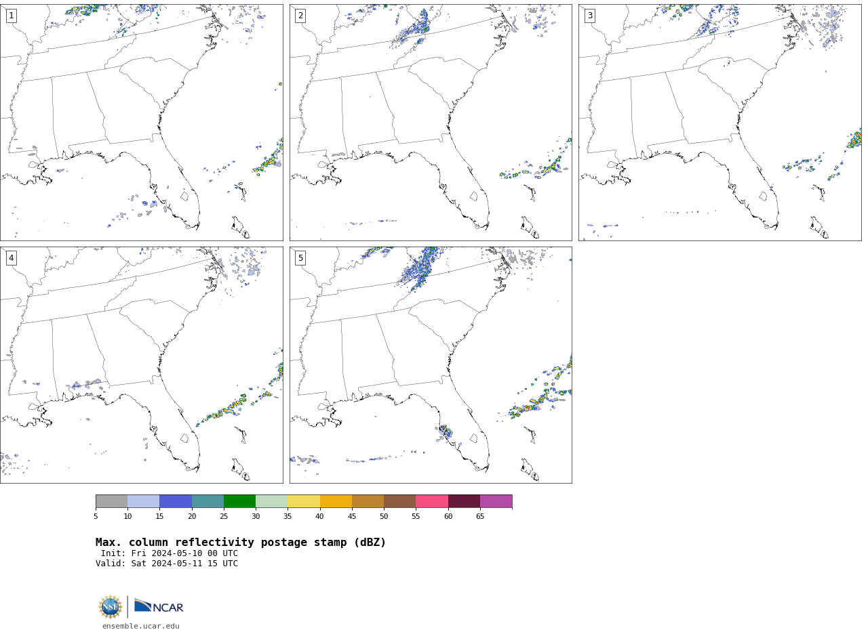Click the colorbar tick label 55
The height and width of the screenshot is (634, 868).
pos(416,517)
